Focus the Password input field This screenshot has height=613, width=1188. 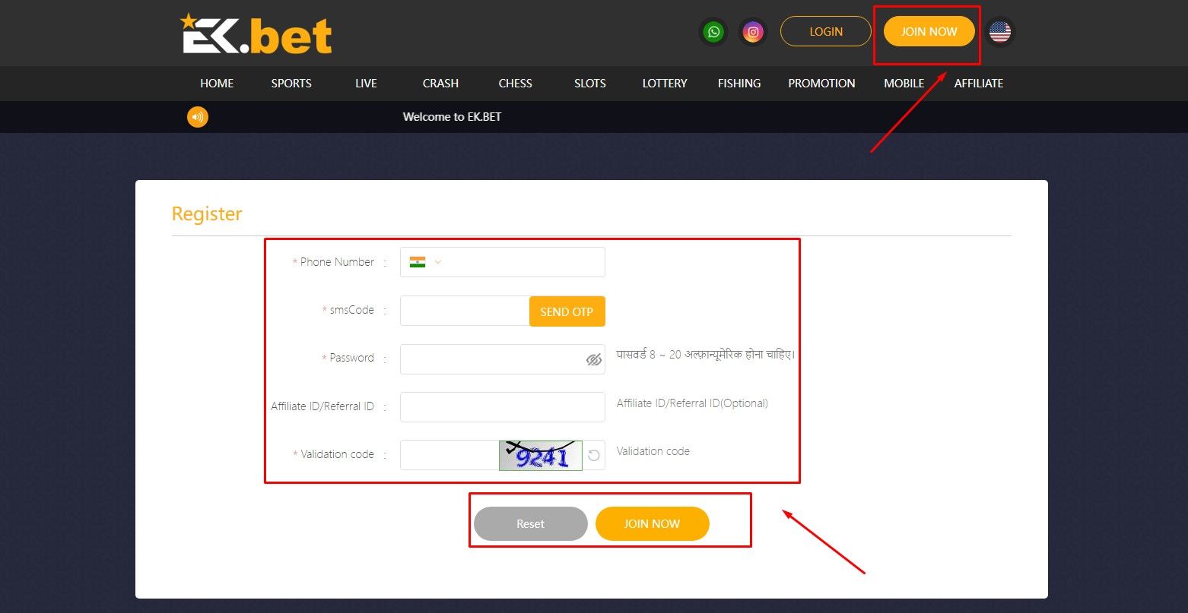[503, 359]
